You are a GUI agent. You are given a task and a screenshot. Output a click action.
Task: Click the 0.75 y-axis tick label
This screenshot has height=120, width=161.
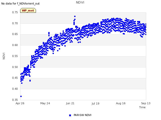pyautogui.click(x=15, y=12)
